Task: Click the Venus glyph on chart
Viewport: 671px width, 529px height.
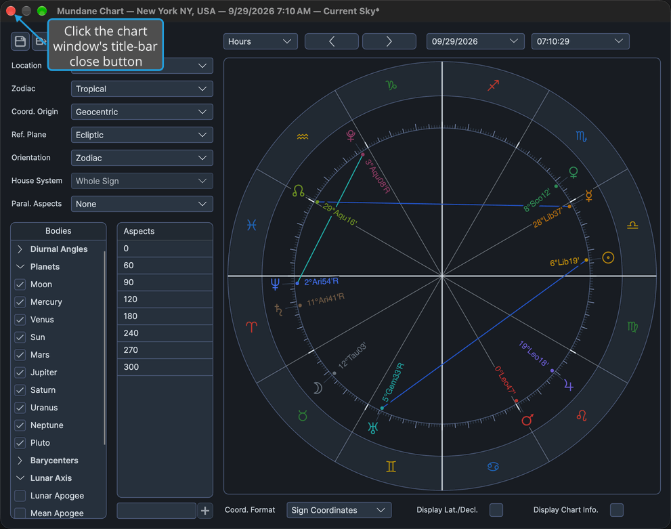Action: coord(573,173)
